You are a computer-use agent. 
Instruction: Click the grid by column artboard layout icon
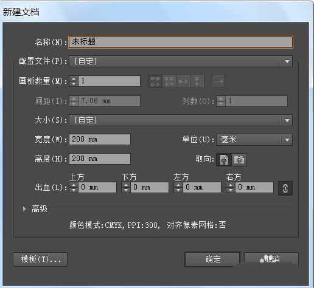tap(169, 81)
